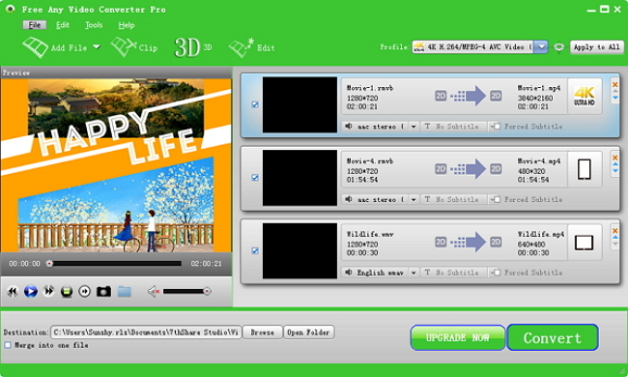Select the Movie-4.rmvb thumbnail

pyautogui.click(x=300, y=178)
